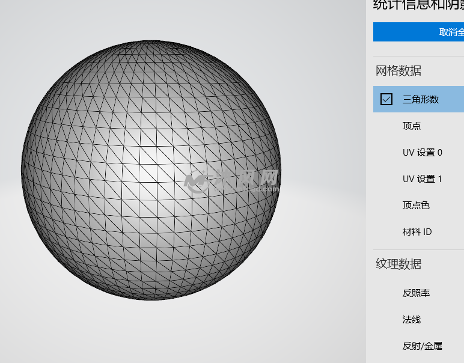Select the 三角形数 row label
Image resolution: width=464 pixels, height=363 pixels.
pyautogui.click(x=421, y=99)
